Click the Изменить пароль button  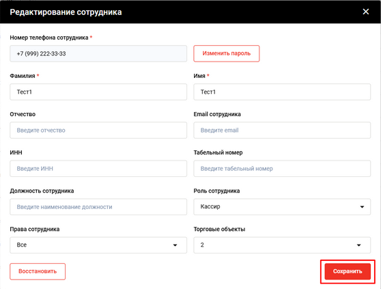[x=227, y=53]
